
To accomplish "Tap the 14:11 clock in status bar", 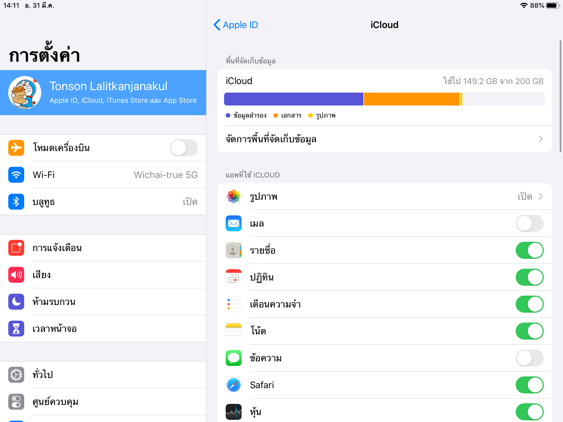I will pos(11,5).
